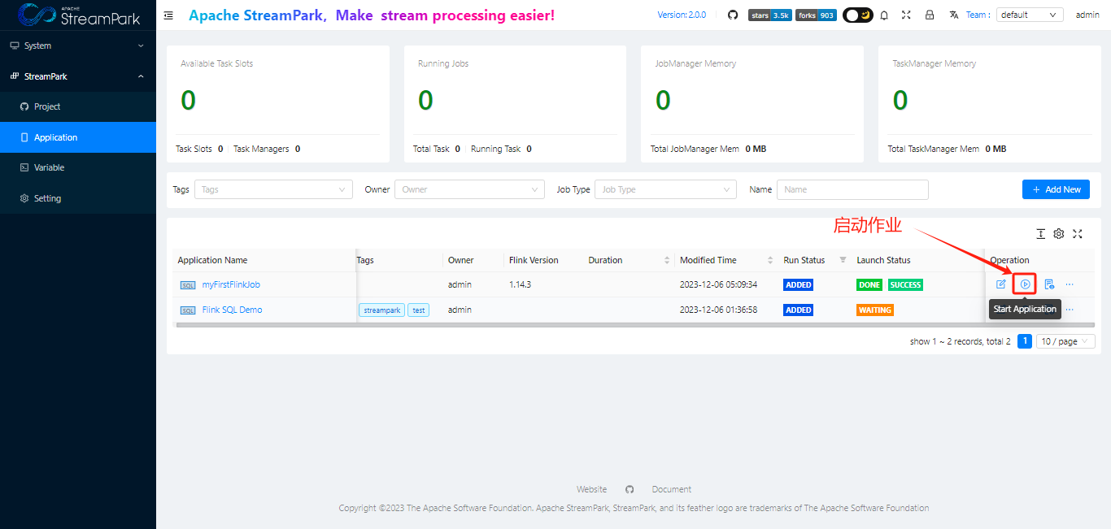
Task: Open the Team default dropdown
Action: click(x=1030, y=14)
